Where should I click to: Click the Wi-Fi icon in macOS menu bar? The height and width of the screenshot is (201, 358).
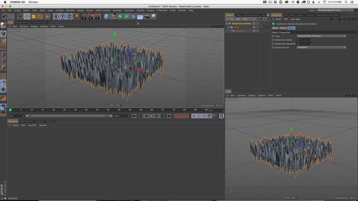[324, 2]
